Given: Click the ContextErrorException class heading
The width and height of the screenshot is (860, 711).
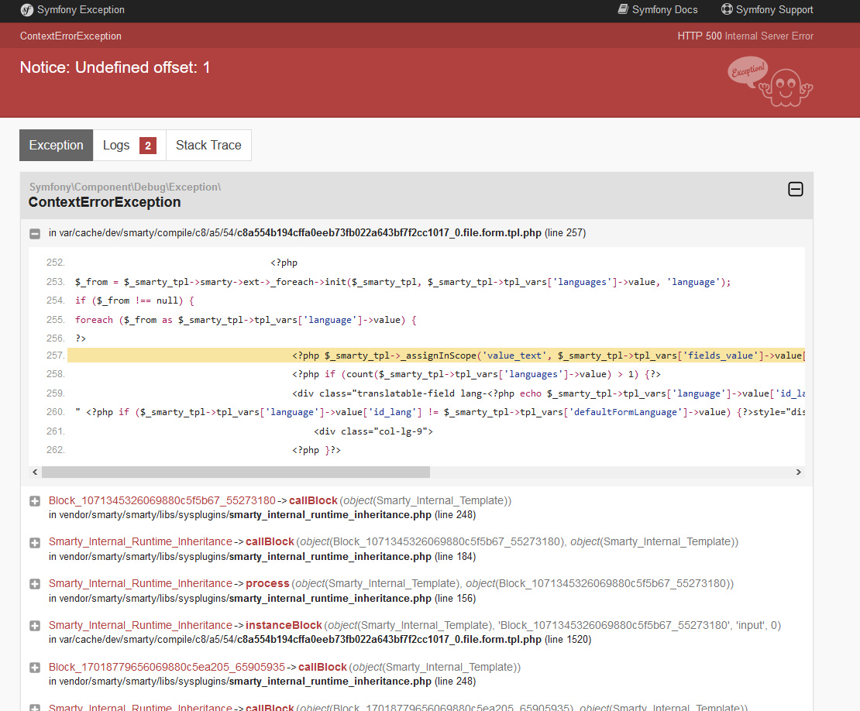Looking at the screenshot, I should click(105, 202).
